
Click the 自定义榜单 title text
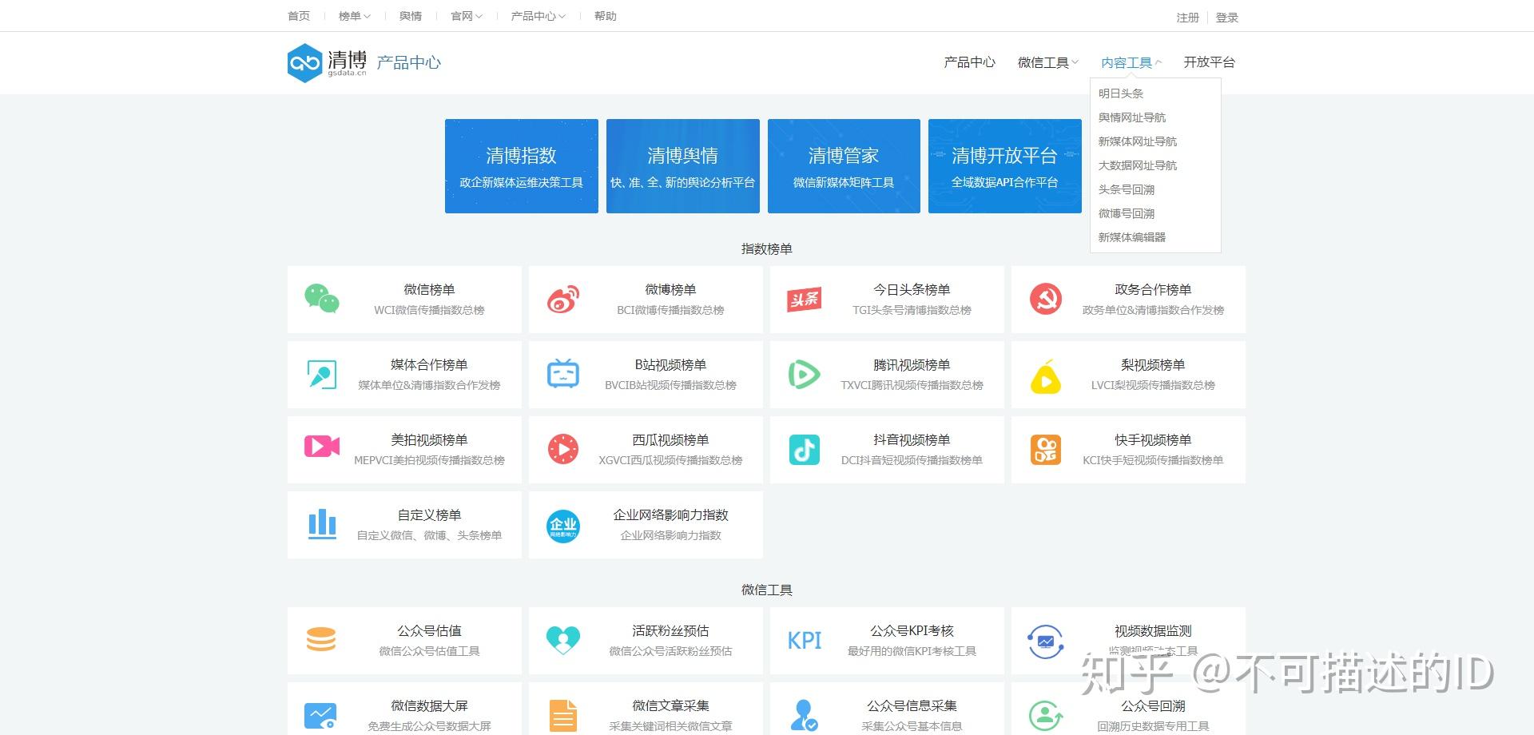[429, 514]
